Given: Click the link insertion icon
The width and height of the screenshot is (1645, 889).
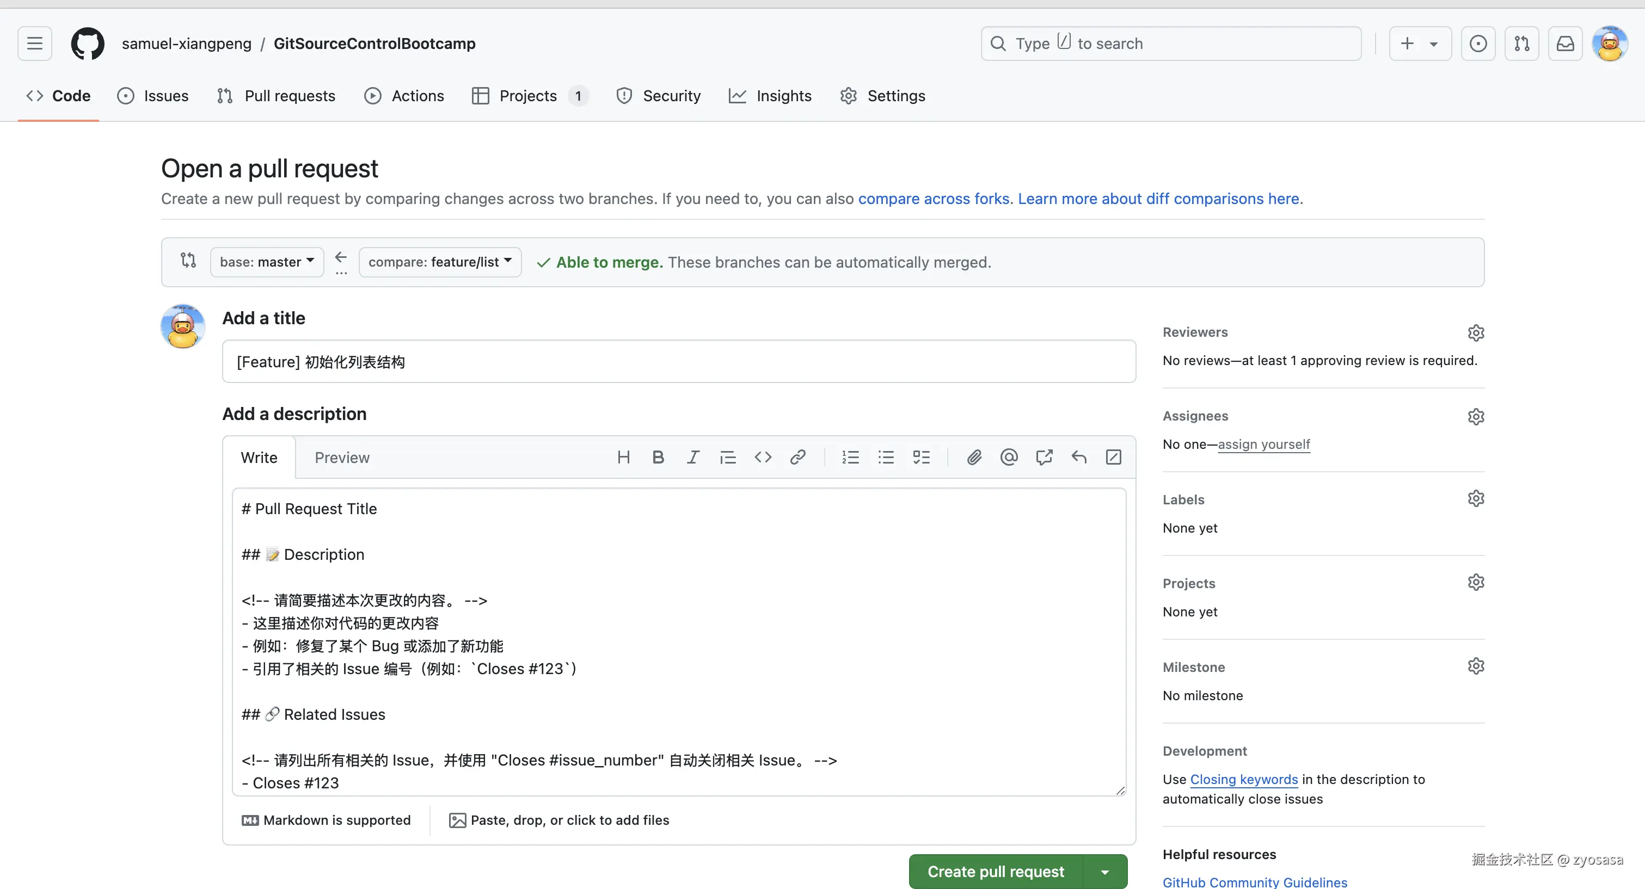Looking at the screenshot, I should pos(797,457).
